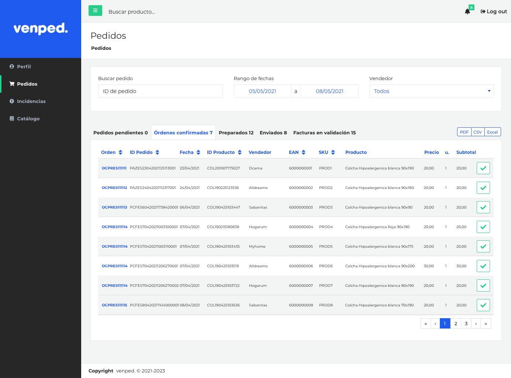This screenshot has width=511, height=378.
Task: Select Colcha Hipoalergenica Roja 90x190
Action: pos(377,227)
